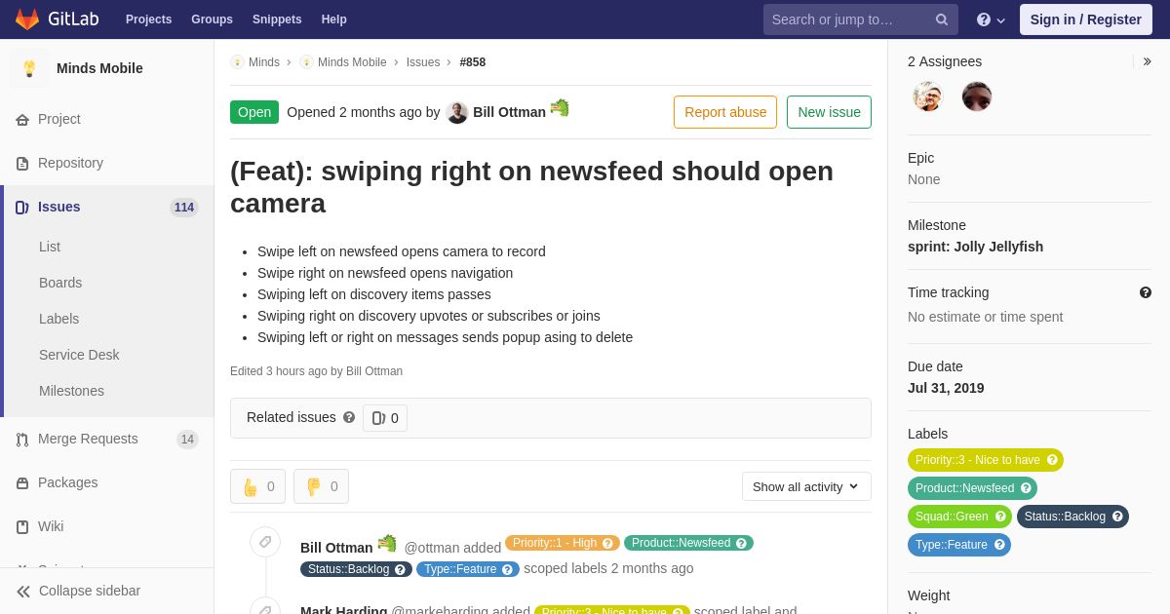The width and height of the screenshot is (1170, 614).
Task: Open the Show all activity dropdown
Action: point(806,486)
